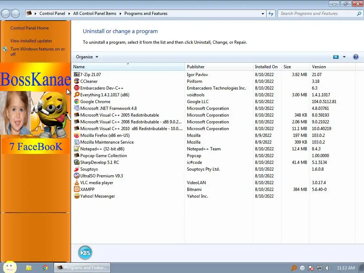Image resolution: width=364 pixels, height=273 pixels.
Task: Select the Microsoft .NET Framework 4.8 icon
Action: (77, 108)
